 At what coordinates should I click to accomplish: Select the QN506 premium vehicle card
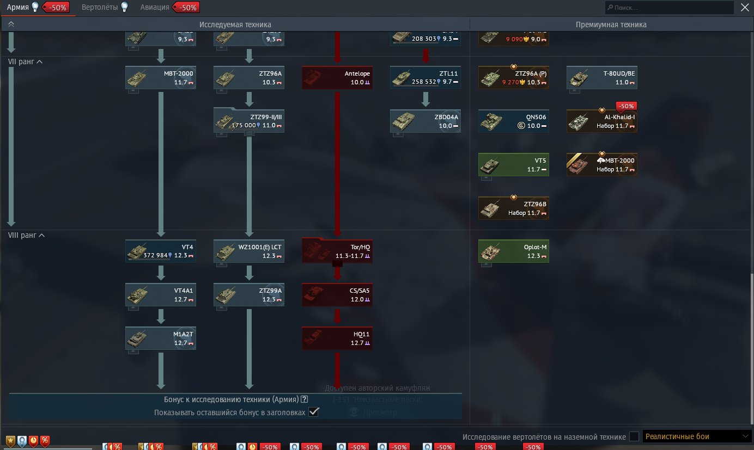514,121
